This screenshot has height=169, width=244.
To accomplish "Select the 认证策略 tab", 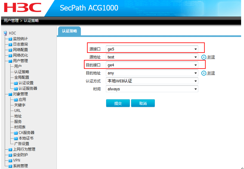I will click(69, 31).
